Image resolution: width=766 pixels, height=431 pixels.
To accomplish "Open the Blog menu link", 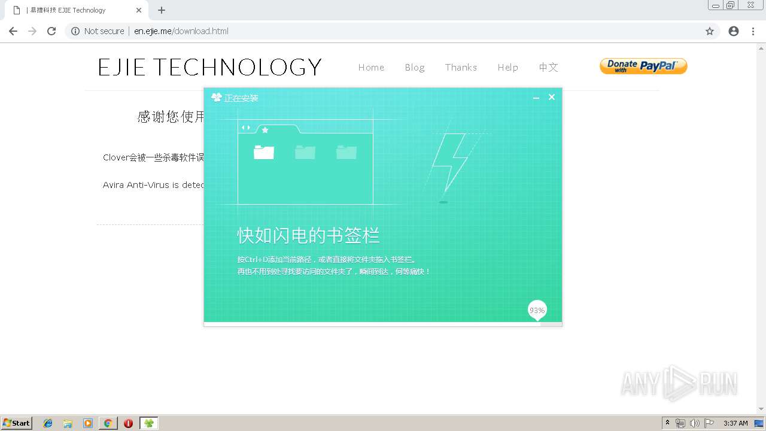I will [415, 67].
